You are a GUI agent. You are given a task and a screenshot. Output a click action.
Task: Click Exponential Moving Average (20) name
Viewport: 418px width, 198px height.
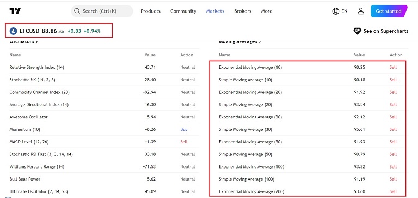pyautogui.click(x=250, y=92)
